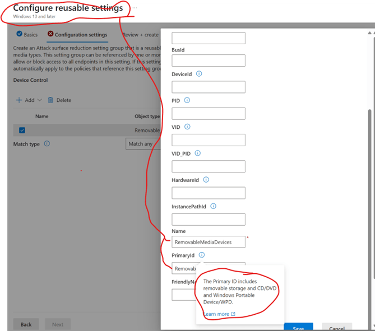This screenshot has width=375, height=331.
Task: Click the VID info icon
Action: 188,127
